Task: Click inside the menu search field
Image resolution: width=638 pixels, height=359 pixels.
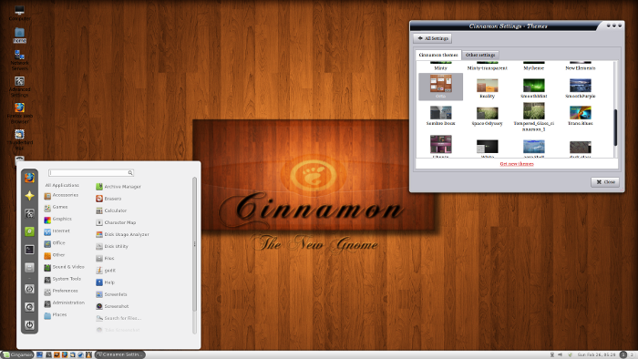Action: click(x=91, y=173)
